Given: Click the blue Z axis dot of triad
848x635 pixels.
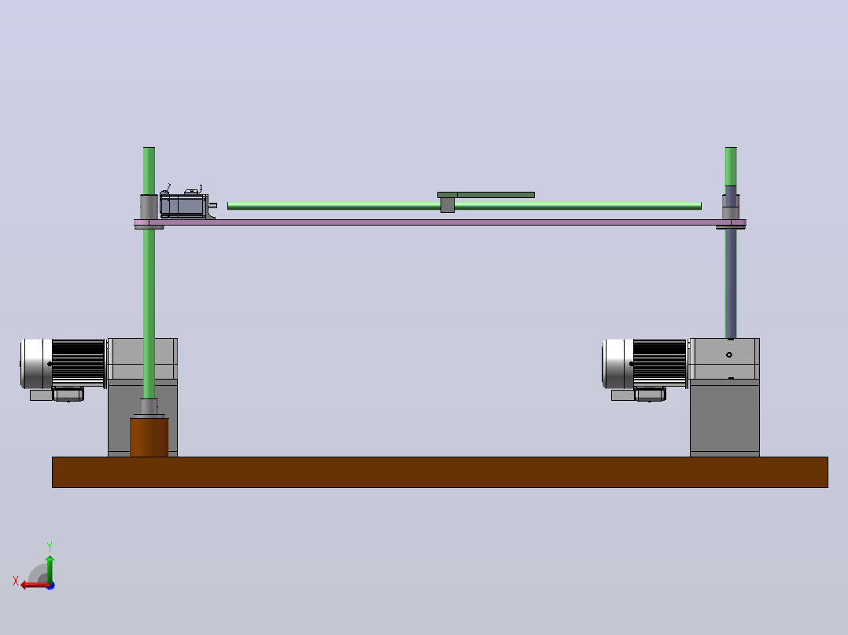Looking at the screenshot, I should [x=51, y=585].
